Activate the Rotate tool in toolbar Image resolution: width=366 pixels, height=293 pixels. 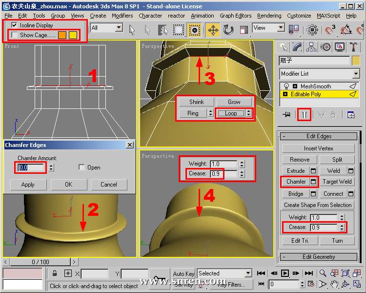click(228, 30)
